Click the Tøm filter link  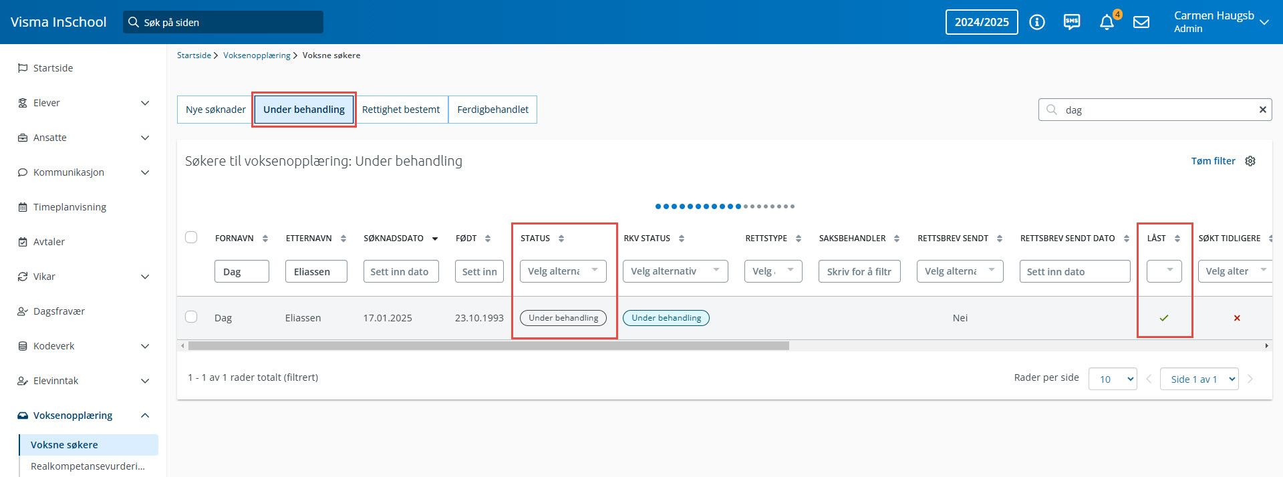pos(1213,161)
